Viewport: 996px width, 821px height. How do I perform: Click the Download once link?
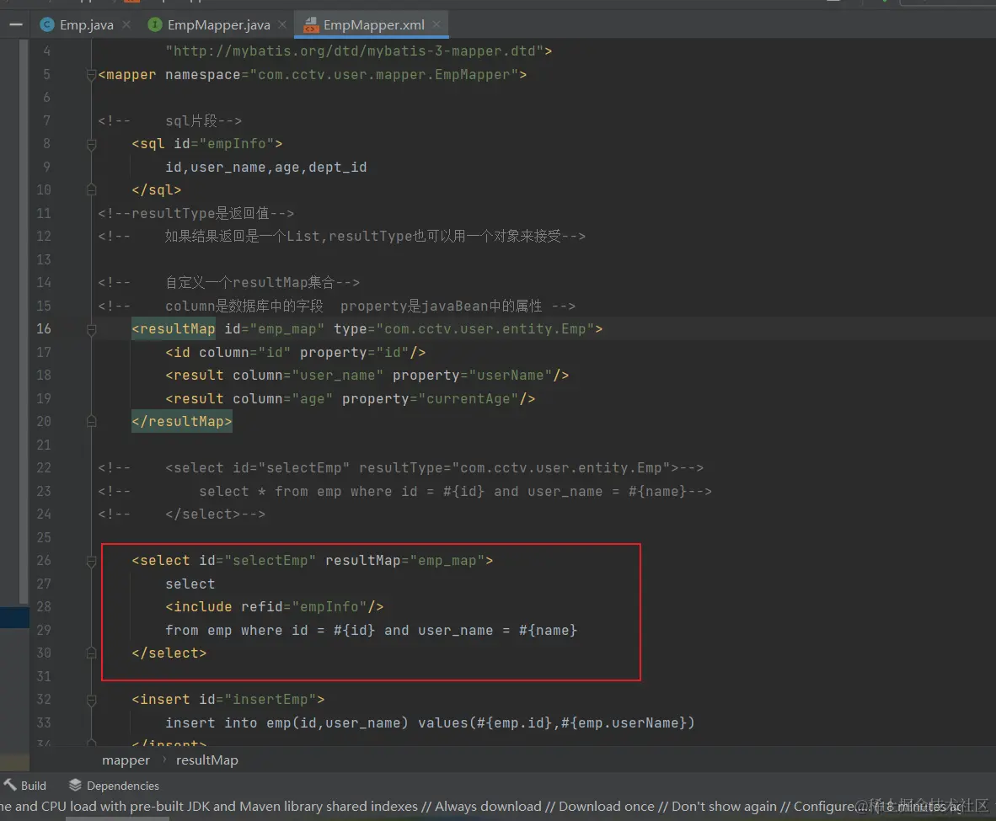click(606, 807)
